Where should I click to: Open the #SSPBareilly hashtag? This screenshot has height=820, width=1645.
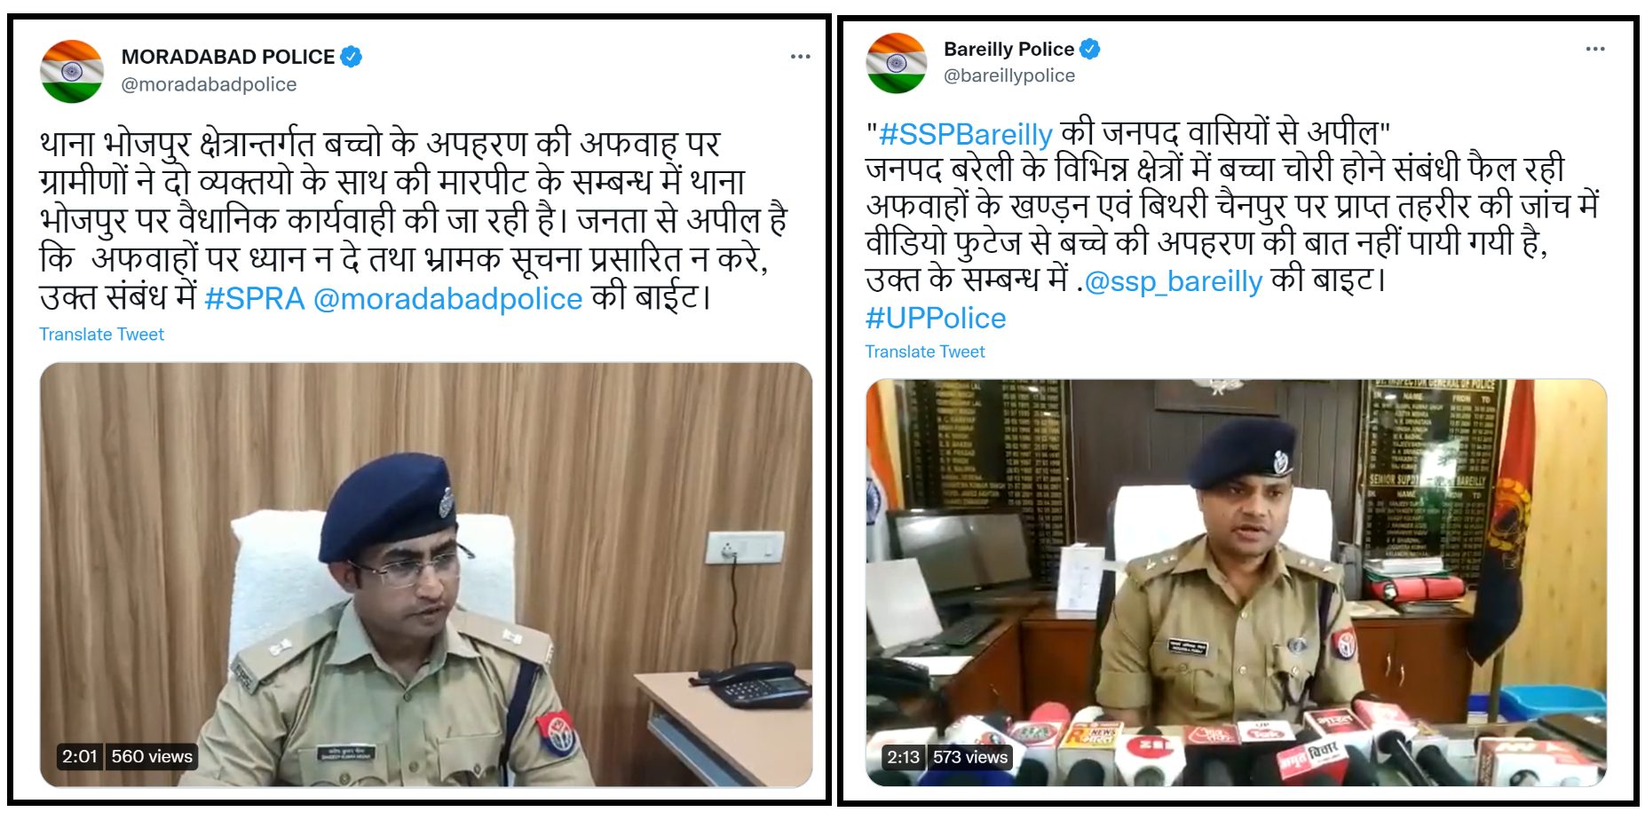965,134
